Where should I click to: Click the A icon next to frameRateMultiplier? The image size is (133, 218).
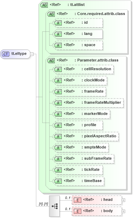click(58, 103)
